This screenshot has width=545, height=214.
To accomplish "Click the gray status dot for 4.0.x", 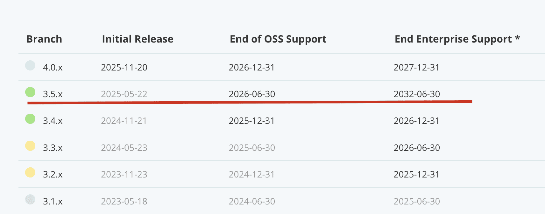I will 30,65.
